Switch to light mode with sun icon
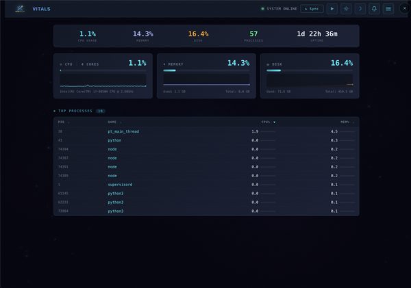 click(346, 9)
